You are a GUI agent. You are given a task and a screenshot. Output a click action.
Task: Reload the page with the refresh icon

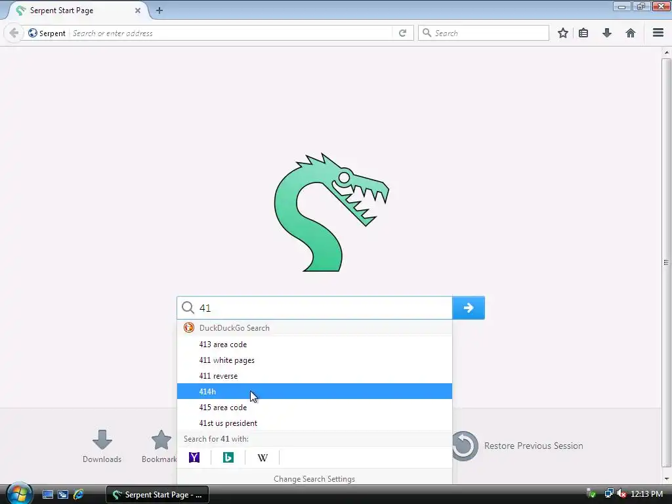click(x=402, y=33)
